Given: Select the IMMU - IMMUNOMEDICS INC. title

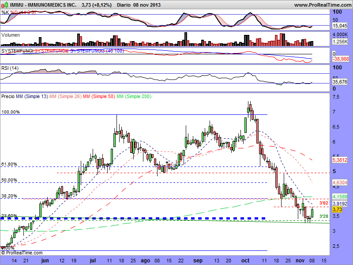Looking at the screenshot, I should (43, 5).
